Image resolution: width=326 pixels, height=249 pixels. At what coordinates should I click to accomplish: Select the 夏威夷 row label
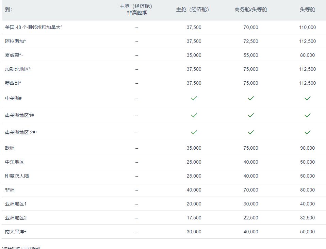pyautogui.click(x=14, y=55)
